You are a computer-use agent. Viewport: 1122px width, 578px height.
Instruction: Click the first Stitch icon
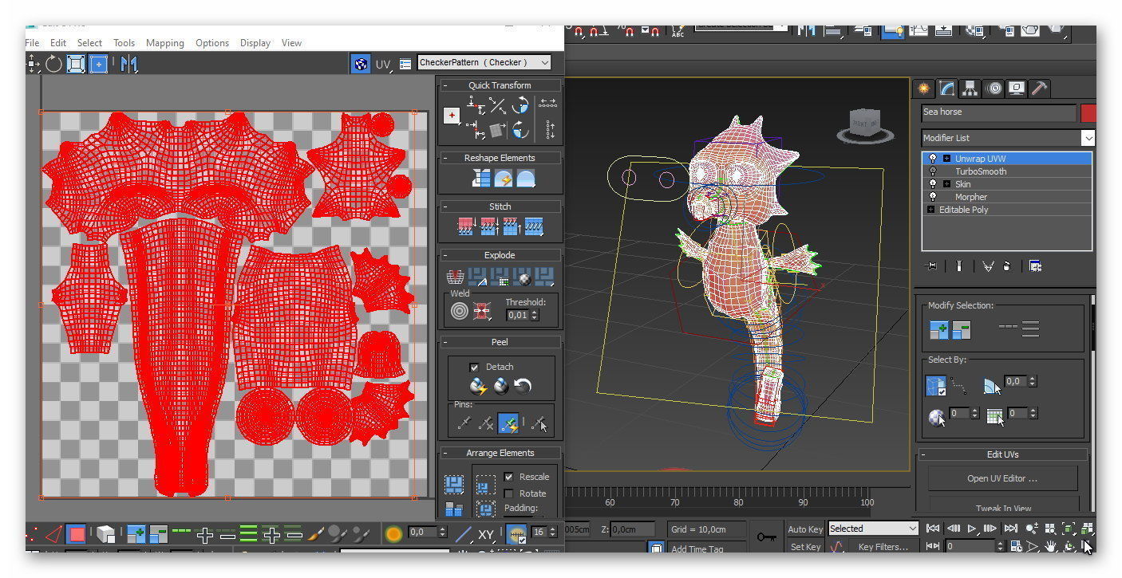pyautogui.click(x=466, y=227)
